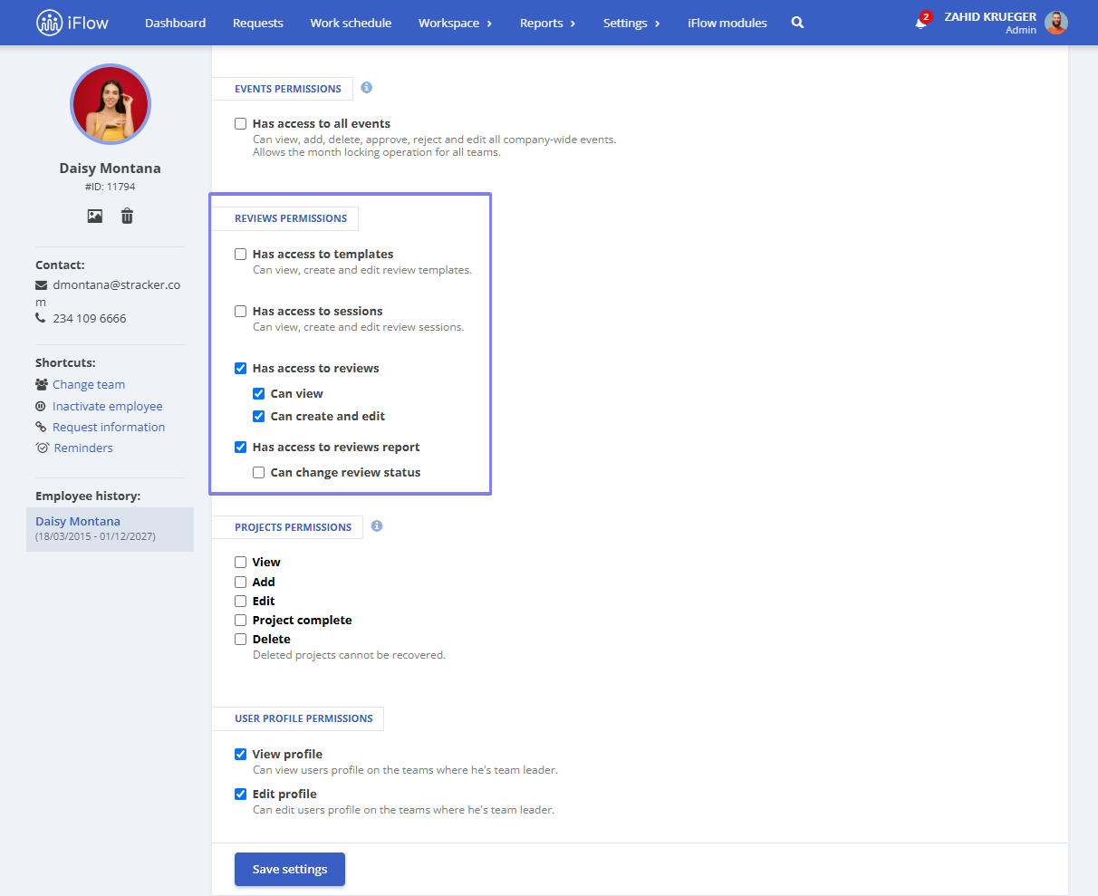Expand the Settings menu

pos(631,23)
